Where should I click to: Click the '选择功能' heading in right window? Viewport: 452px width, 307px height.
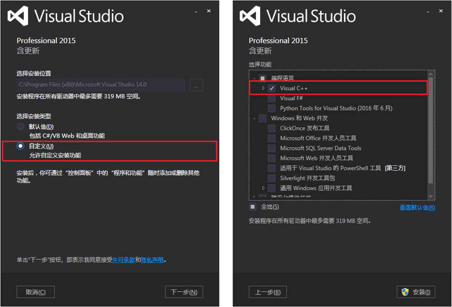click(260, 64)
